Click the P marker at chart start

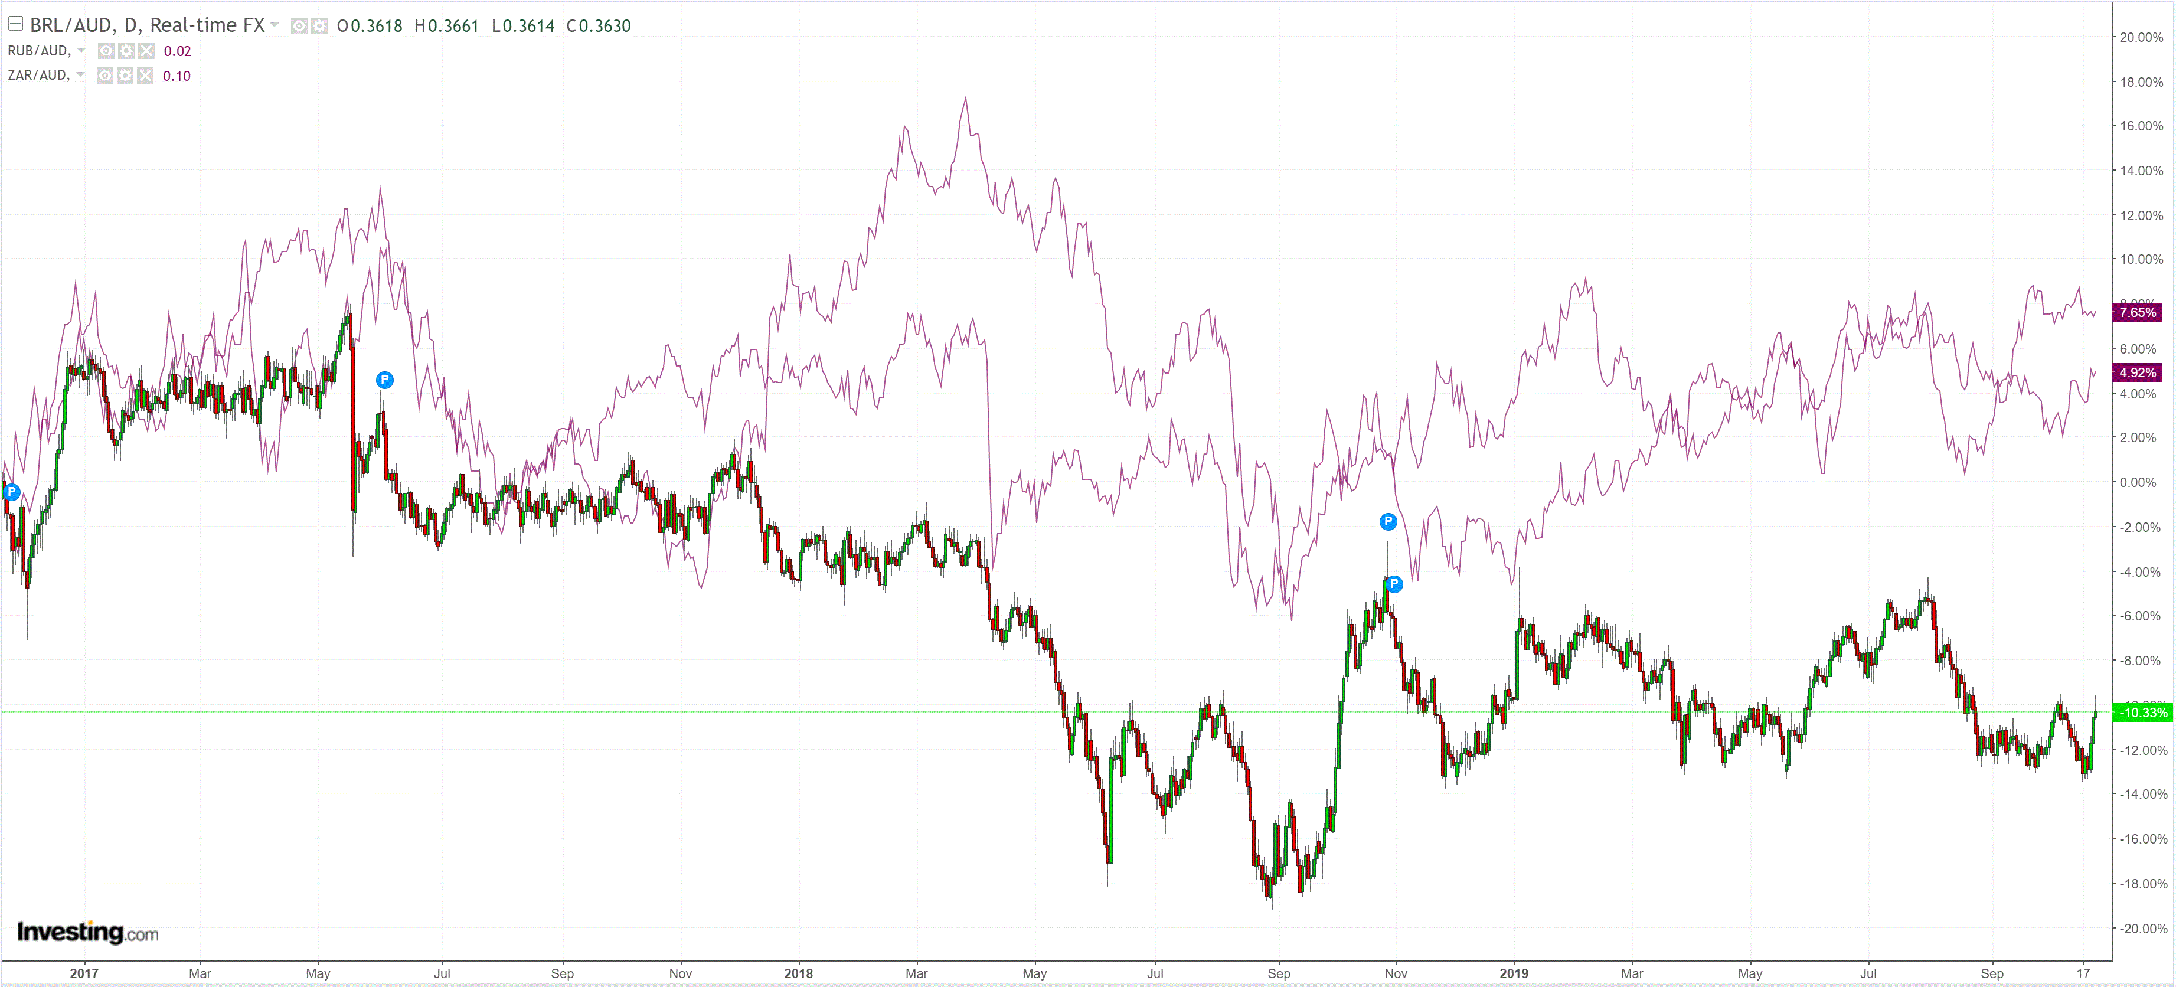11,492
